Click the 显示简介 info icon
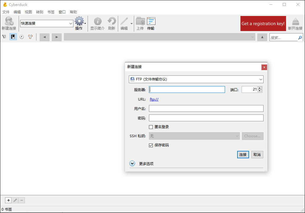This screenshot has height=213, width=305. (97, 22)
